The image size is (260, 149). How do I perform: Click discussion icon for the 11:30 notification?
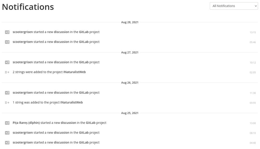(x=7, y=93)
